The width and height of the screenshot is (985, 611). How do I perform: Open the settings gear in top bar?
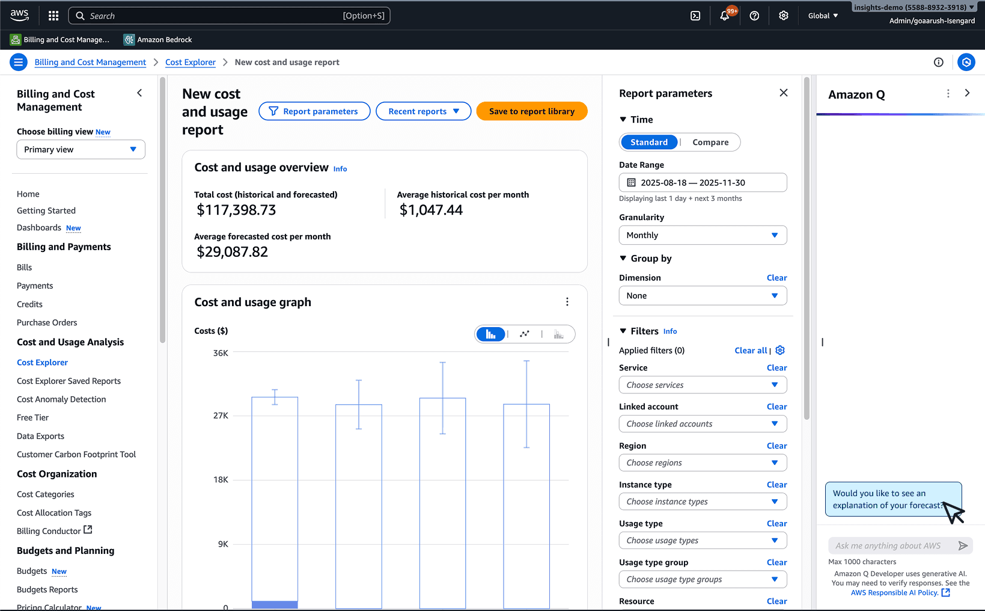click(784, 16)
